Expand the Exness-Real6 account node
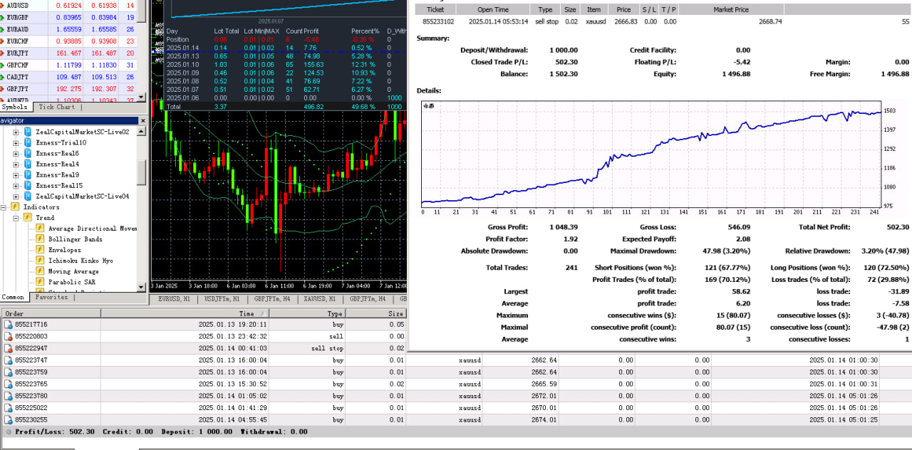Viewport: 912px width, 450px height. coord(16,153)
